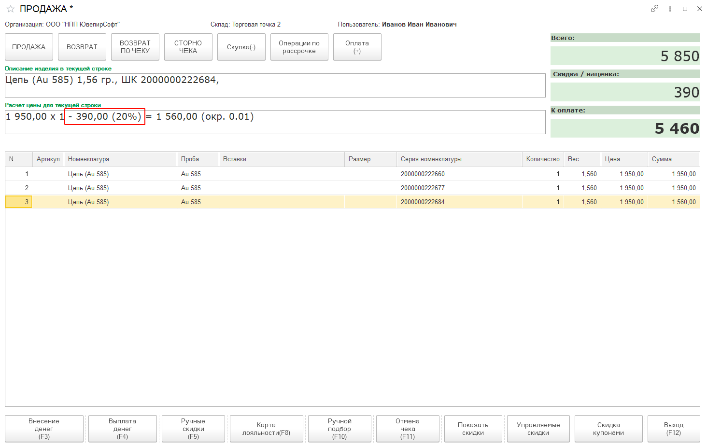The width and height of the screenshot is (707, 446).
Task: Click Выплата денег (F4)
Action: point(123,429)
